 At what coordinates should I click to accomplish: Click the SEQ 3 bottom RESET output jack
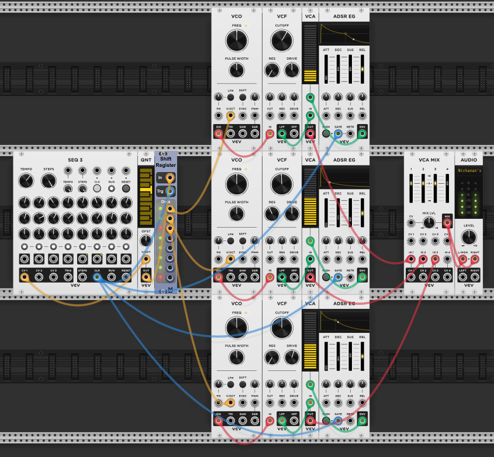[x=126, y=277]
